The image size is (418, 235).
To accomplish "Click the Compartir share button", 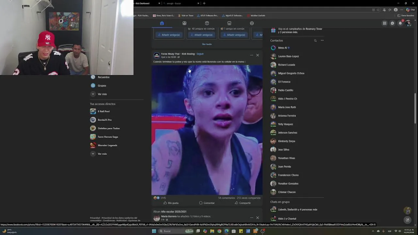I will 243,203.
